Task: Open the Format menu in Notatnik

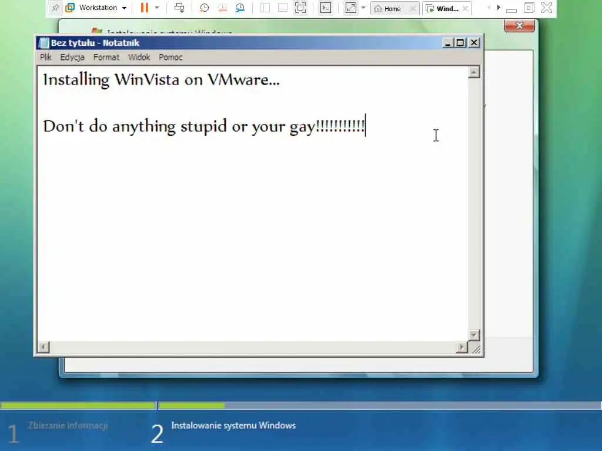Action: pos(106,57)
